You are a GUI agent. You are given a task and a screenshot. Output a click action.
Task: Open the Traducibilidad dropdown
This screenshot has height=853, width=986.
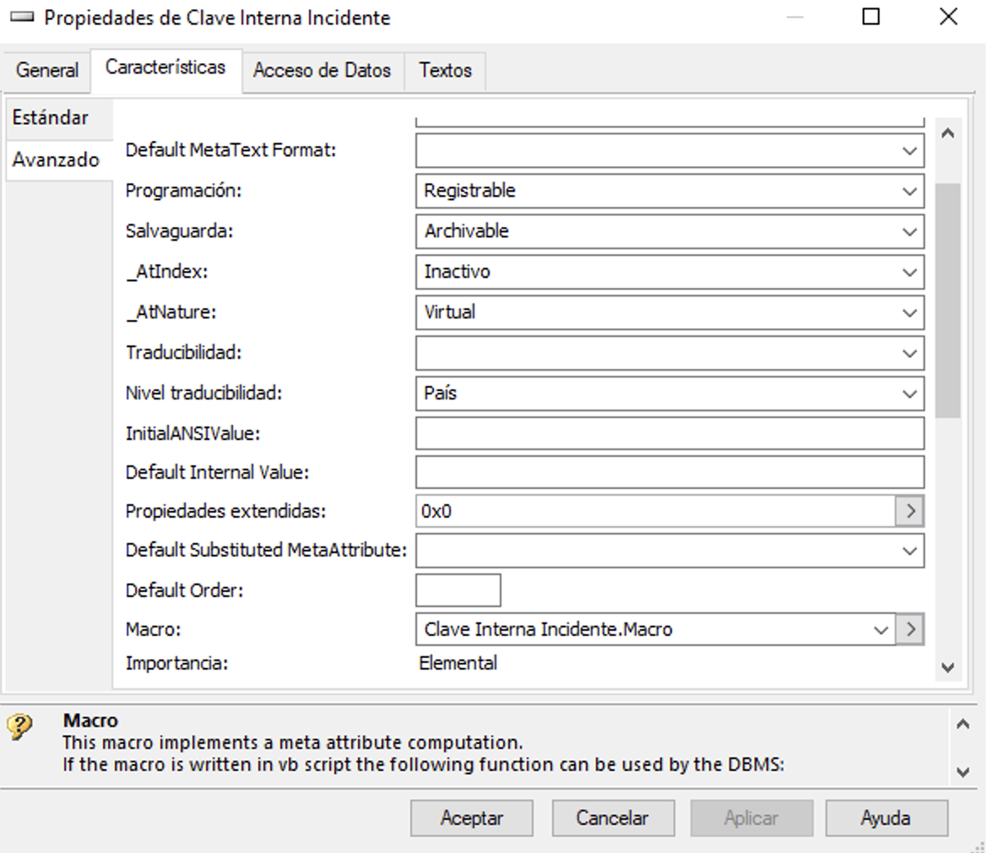(909, 354)
